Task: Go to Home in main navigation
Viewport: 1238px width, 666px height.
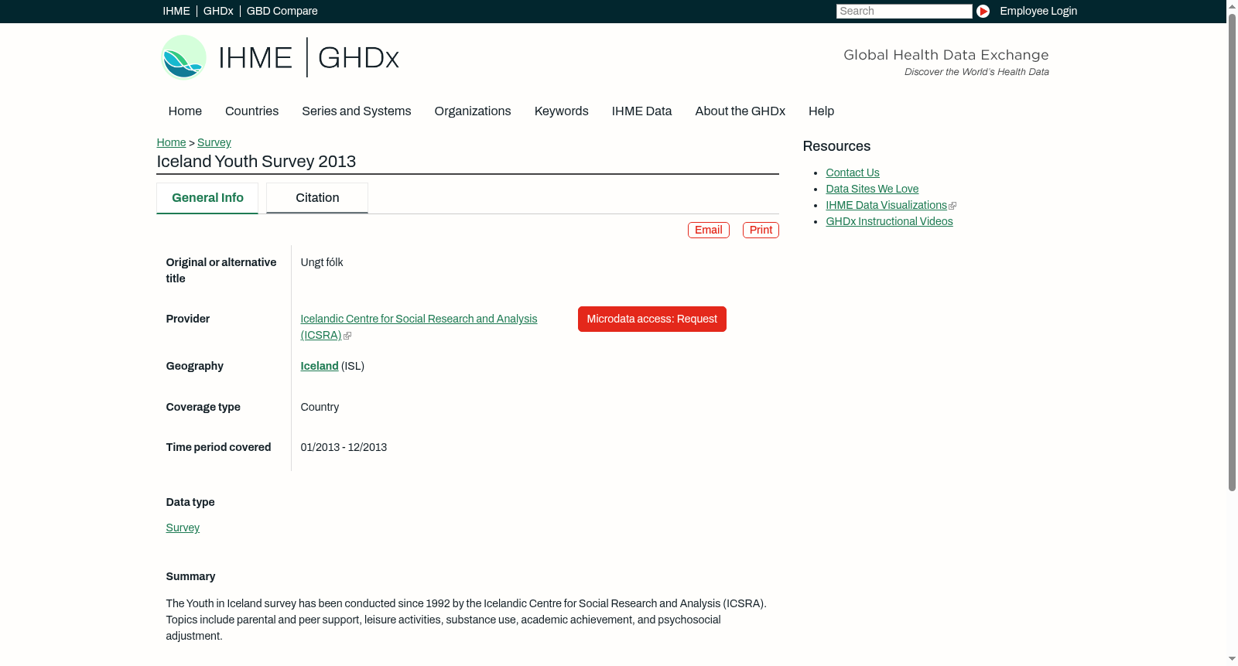Action: pos(185,111)
